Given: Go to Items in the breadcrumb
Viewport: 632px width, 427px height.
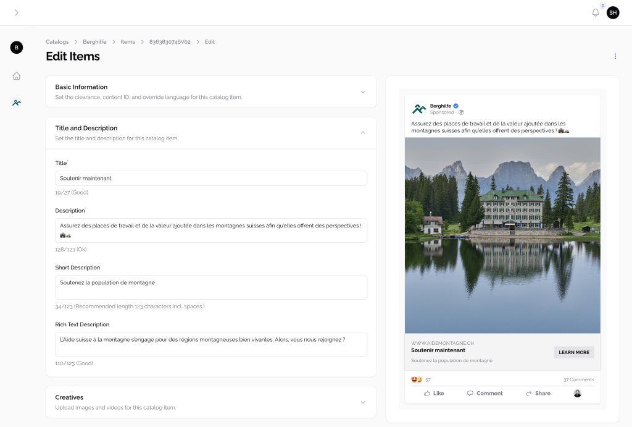Looking at the screenshot, I should click(128, 42).
